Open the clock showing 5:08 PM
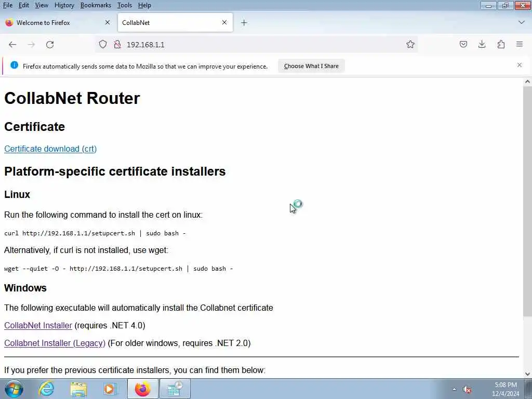Screen dimensions: 532x399 click(506, 389)
